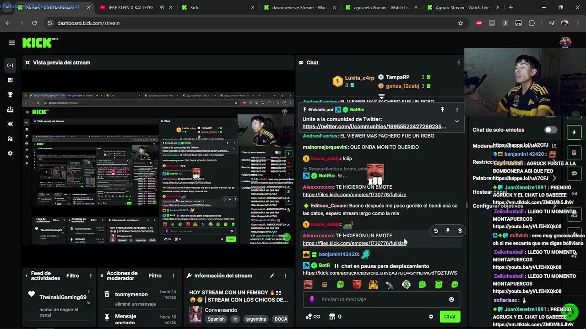The image size is (586, 329).
Task: Bookmark this page with star icon
Action: point(461,23)
